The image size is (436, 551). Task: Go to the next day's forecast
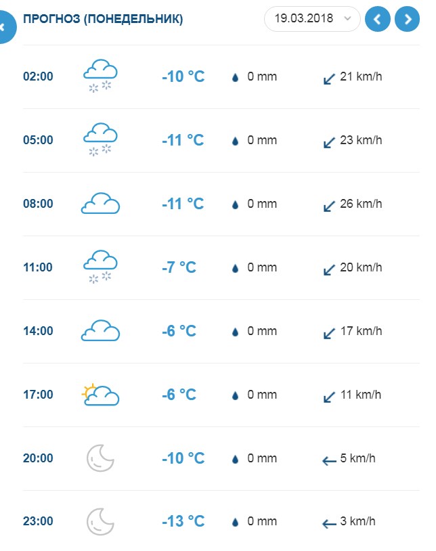click(408, 19)
